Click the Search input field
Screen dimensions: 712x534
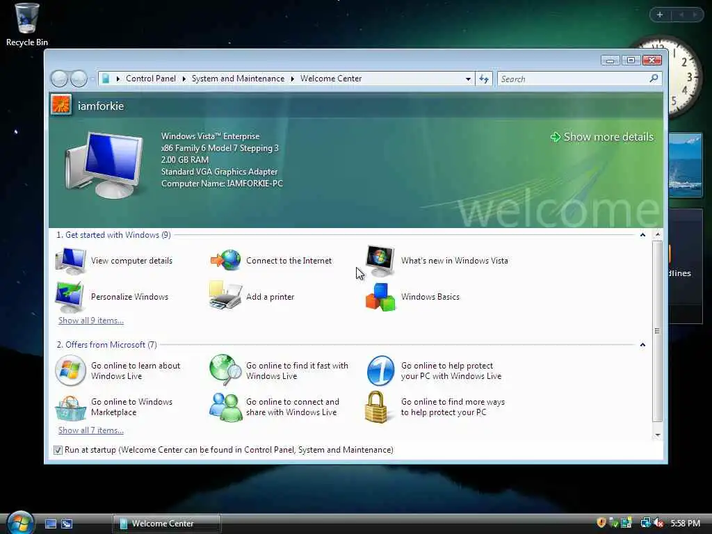tap(574, 79)
